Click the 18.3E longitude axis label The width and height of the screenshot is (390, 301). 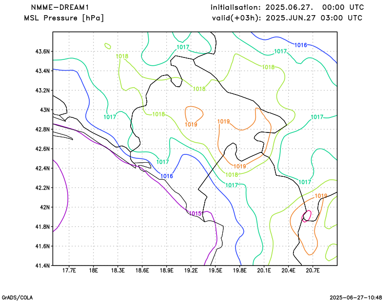(x=117, y=270)
